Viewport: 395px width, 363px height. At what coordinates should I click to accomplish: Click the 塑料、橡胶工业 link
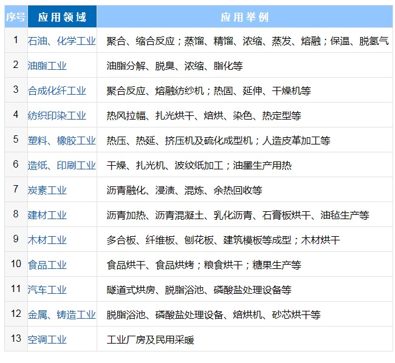(x=61, y=141)
